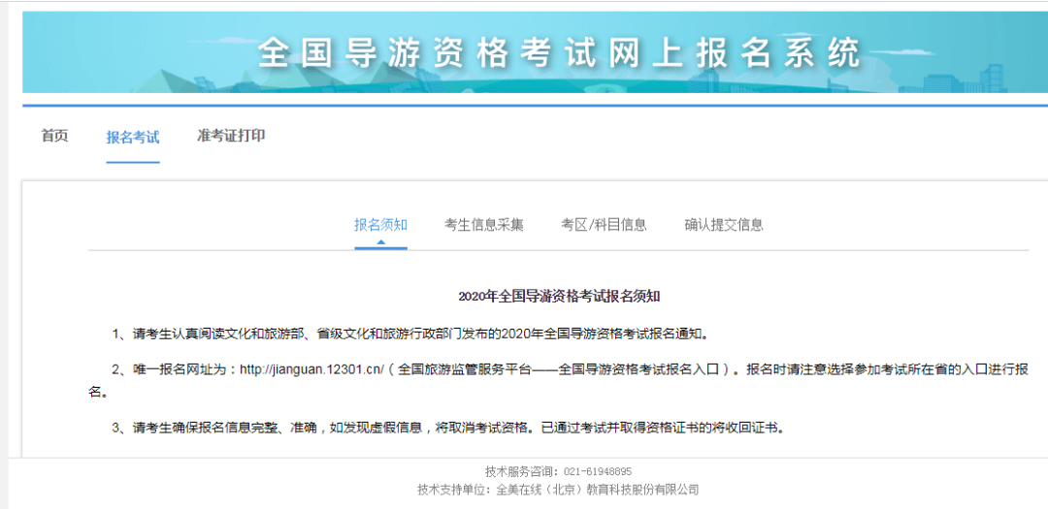The width and height of the screenshot is (1048, 509).
Task: Click the small triangle indicator under 报名须知
Action: tap(381, 242)
